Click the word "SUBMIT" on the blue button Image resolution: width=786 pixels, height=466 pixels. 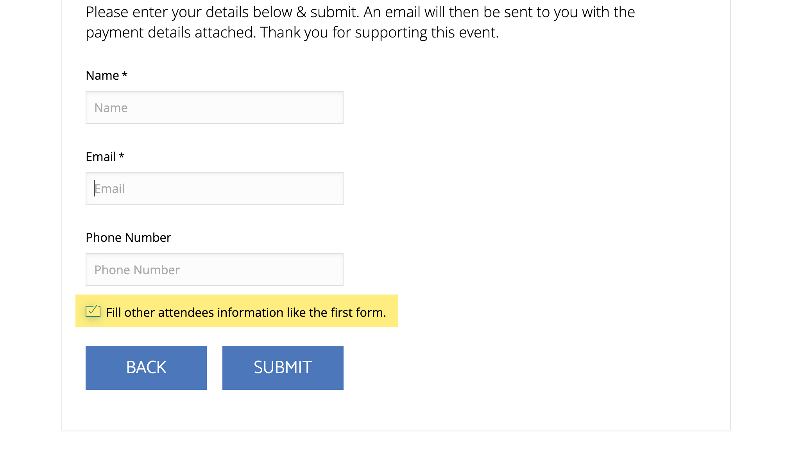[283, 367]
